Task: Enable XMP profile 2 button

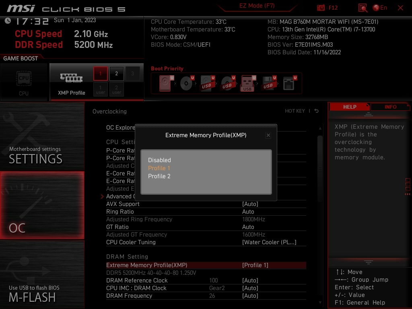Action: [x=116, y=74]
